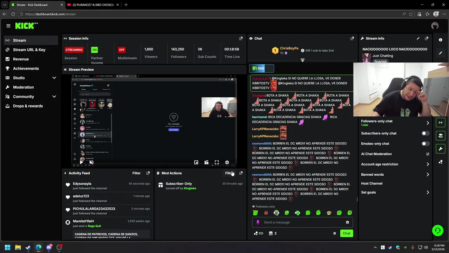Open the Achievements page
Screen dimensions: 449x253
pos(31,69)
